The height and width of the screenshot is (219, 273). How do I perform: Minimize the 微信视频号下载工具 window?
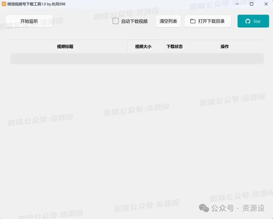237,4
